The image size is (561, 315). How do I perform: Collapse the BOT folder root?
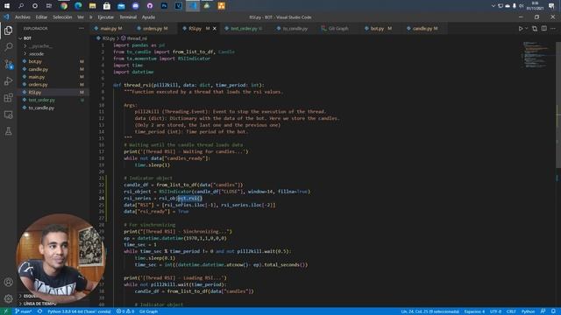53,38
